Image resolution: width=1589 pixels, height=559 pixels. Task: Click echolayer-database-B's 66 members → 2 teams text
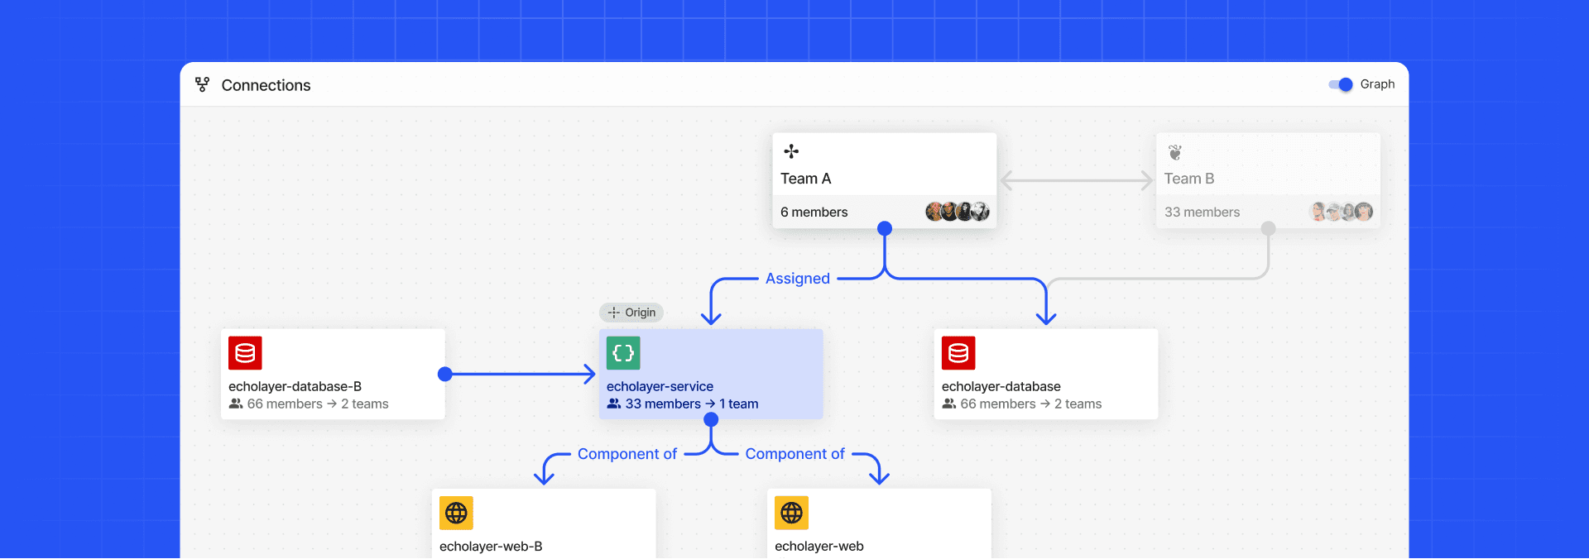tap(317, 404)
